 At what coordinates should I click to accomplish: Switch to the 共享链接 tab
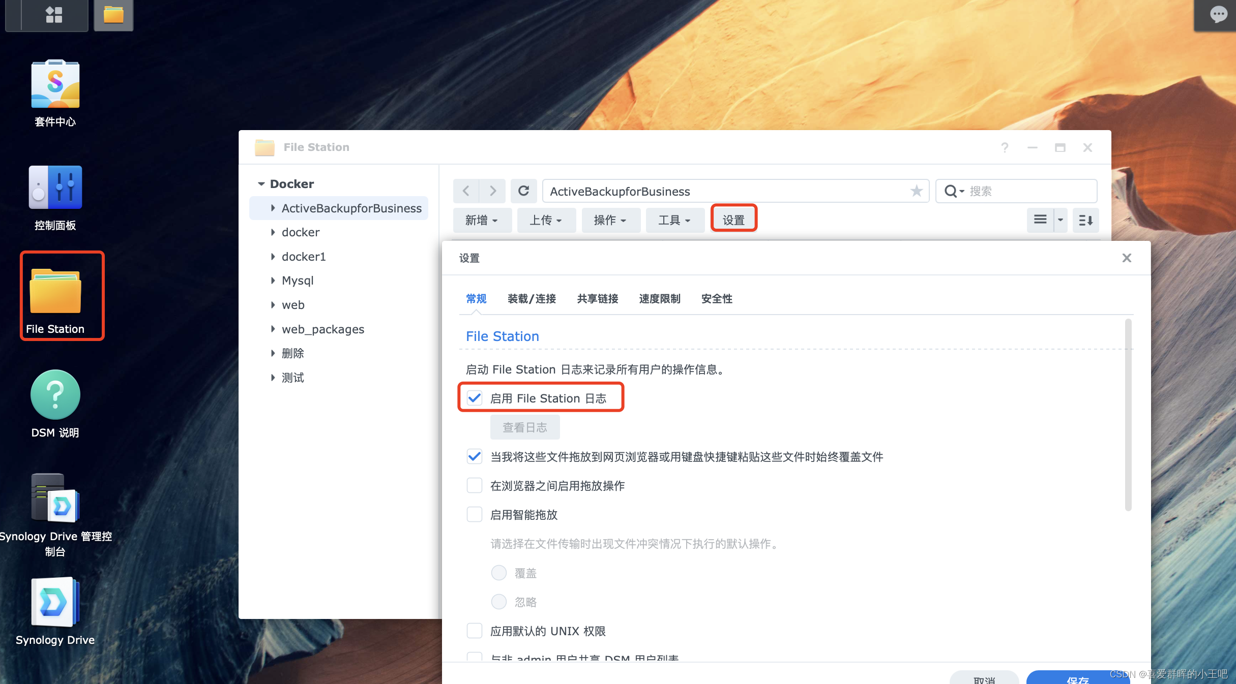point(597,299)
